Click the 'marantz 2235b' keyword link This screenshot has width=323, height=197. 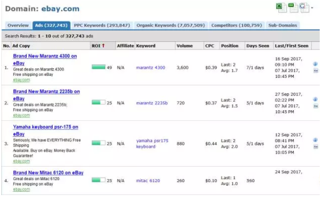point(151,103)
